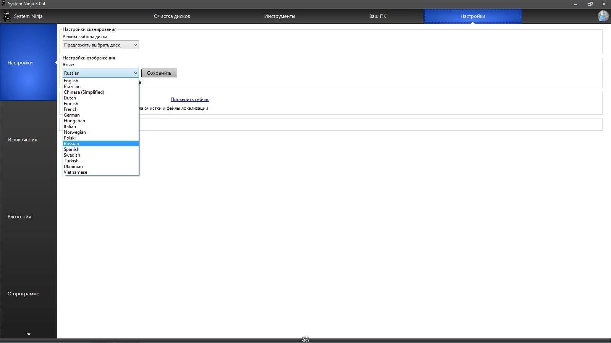Select Finnish language option
611x343 pixels.
point(100,104)
